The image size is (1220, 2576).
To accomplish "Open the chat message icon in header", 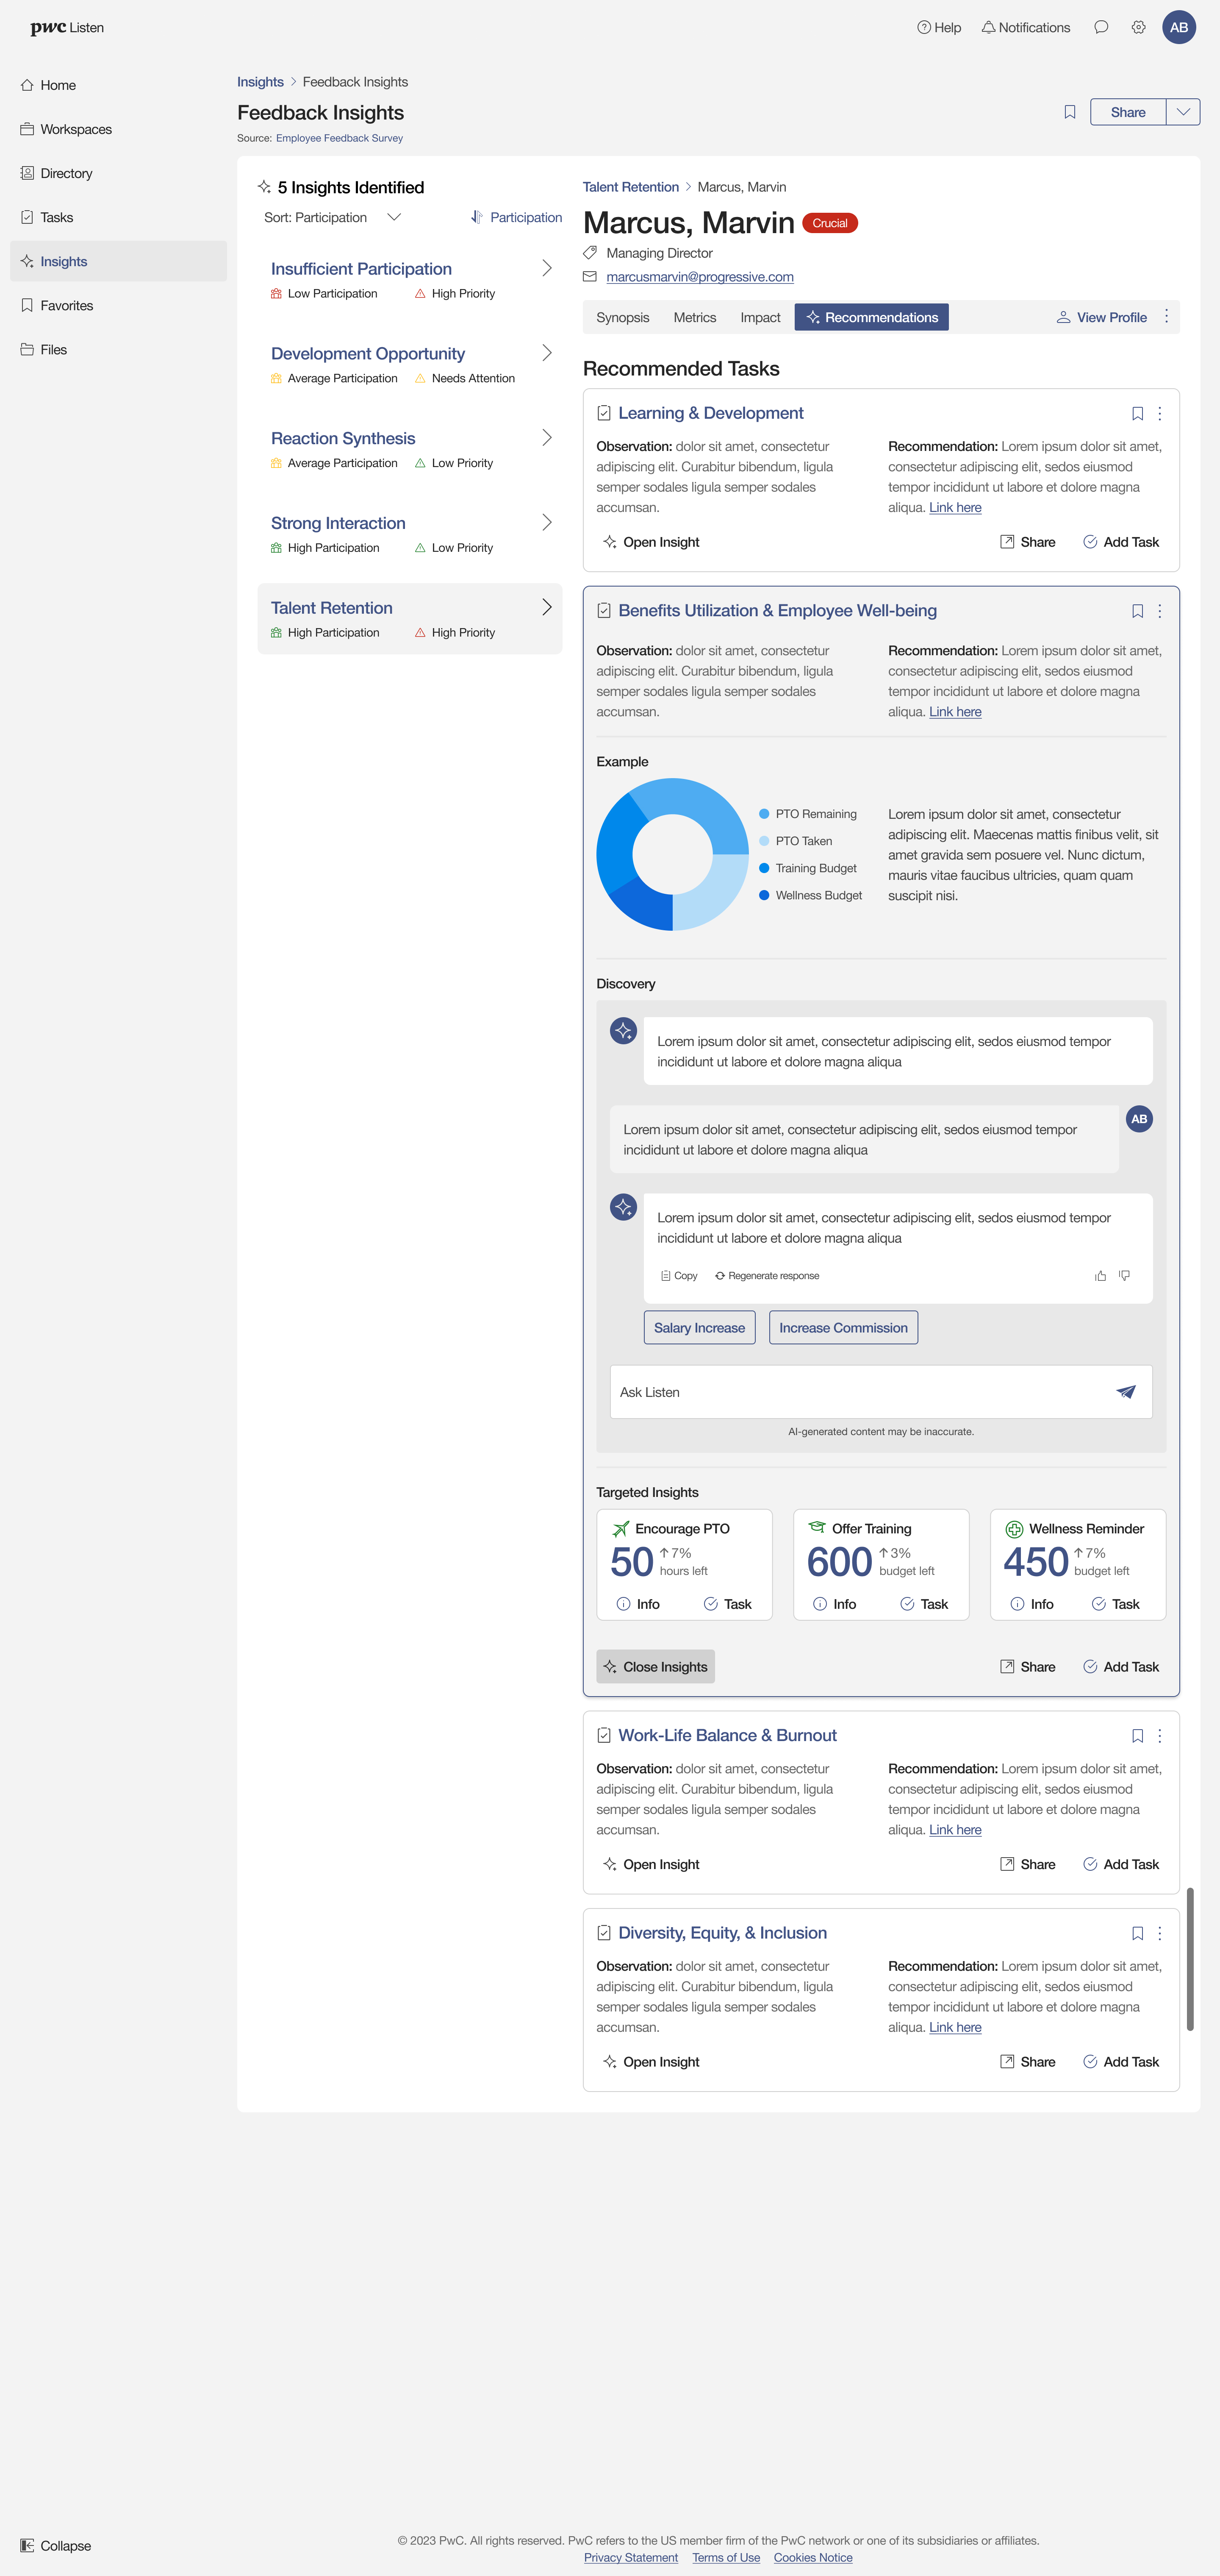I will tap(1100, 28).
